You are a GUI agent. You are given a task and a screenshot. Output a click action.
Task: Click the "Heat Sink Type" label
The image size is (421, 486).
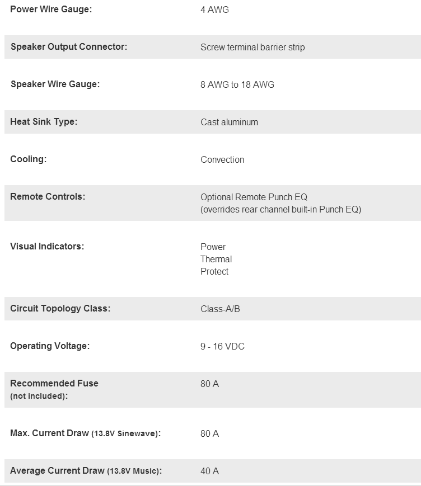(44, 122)
